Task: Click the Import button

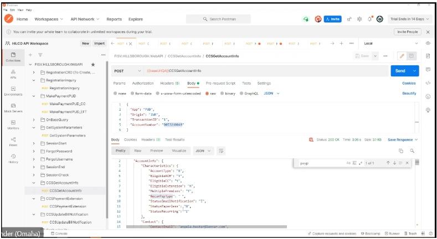Action: [99, 43]
